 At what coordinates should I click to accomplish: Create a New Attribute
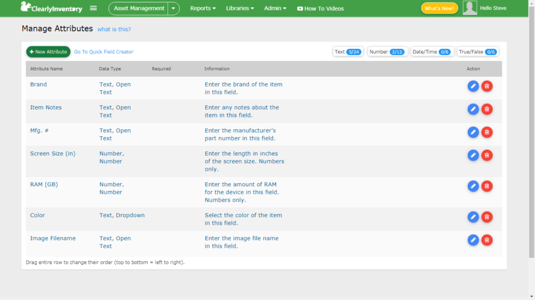[x=48, y=52]
